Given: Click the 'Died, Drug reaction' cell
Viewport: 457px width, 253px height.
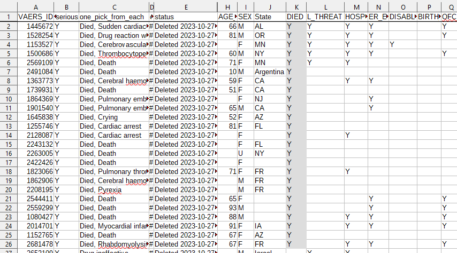Looking at the screenshot, I should pyautogui.click(x=114, y=35).
